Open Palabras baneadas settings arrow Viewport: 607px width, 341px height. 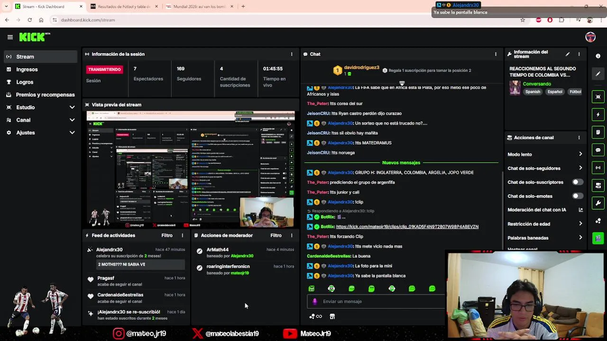pyautogui.click(x=580, y=238)
